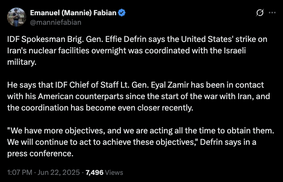
Task: Click the word military ending first paragraph
Action: pyautogui.click(x=22, y=62)
